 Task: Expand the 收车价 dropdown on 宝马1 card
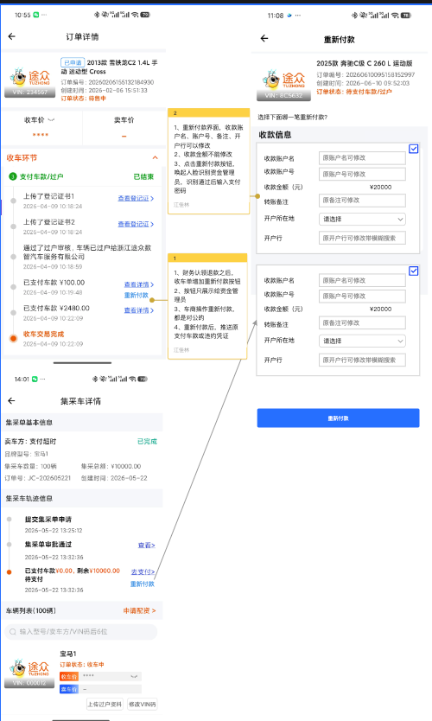(x=134, y=676)
